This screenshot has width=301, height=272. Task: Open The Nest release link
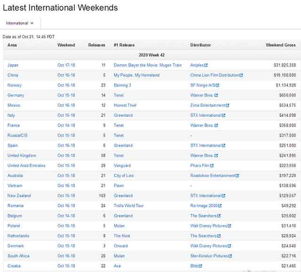pyautogui.click(x=122, y=236)
